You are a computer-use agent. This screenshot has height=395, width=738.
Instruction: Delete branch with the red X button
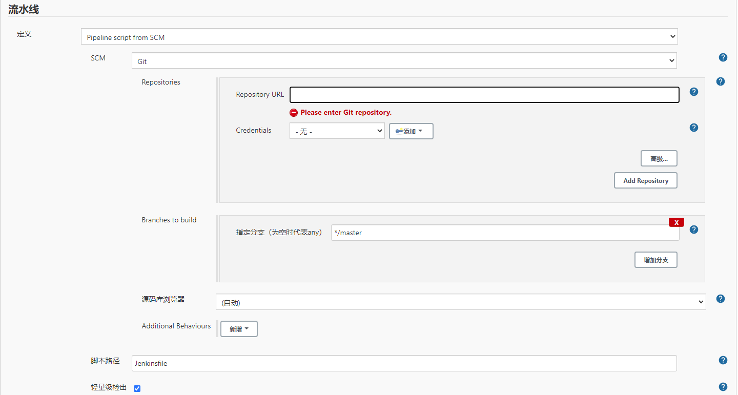(x=676, y=222)
